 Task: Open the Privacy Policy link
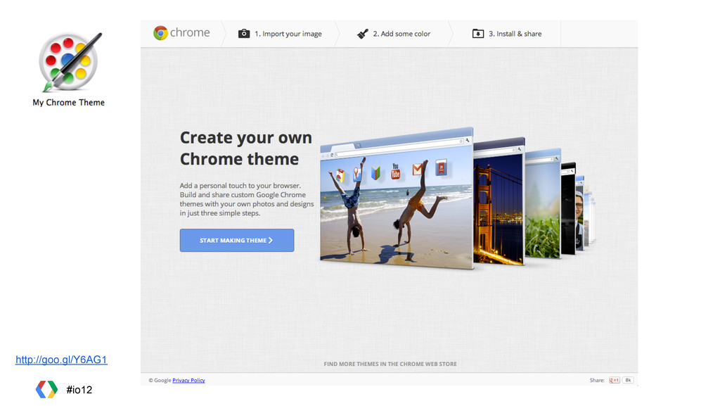tap(188, 380)
